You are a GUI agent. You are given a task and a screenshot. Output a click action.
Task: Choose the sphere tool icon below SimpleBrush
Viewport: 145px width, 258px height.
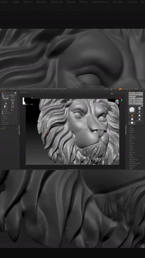pyautogui.click(x=132, y=119)
